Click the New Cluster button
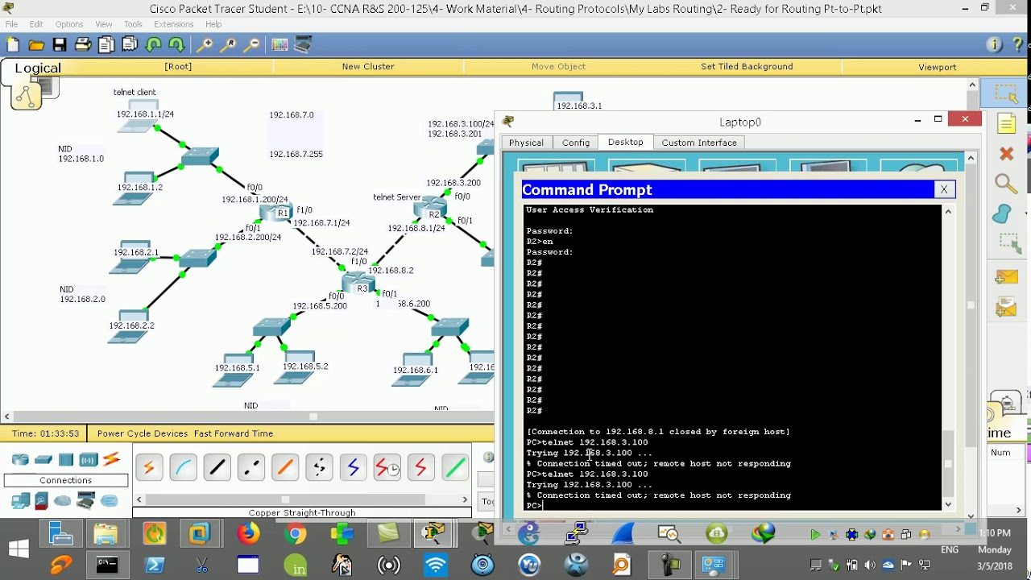This screenshot has width=1031, height=580. click(x=368, y=67)
